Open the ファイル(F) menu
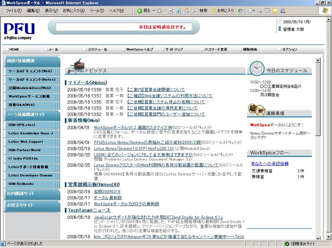 tap(14, 11)
